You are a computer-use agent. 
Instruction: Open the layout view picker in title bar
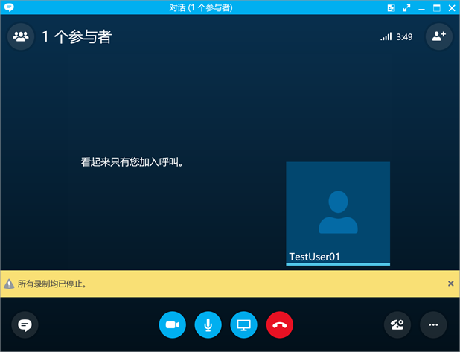point(391,8)
